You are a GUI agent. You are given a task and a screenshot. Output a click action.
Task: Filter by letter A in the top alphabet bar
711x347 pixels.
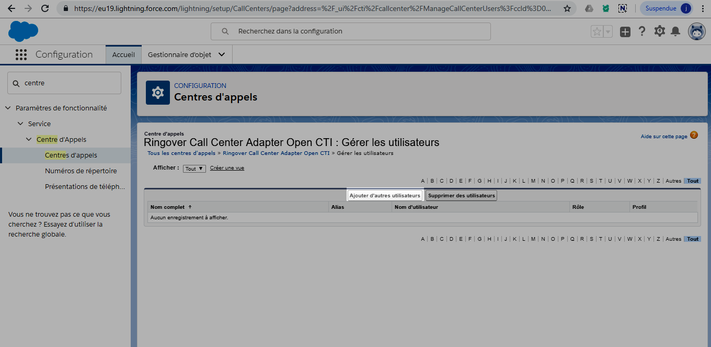tap(423, 181)
